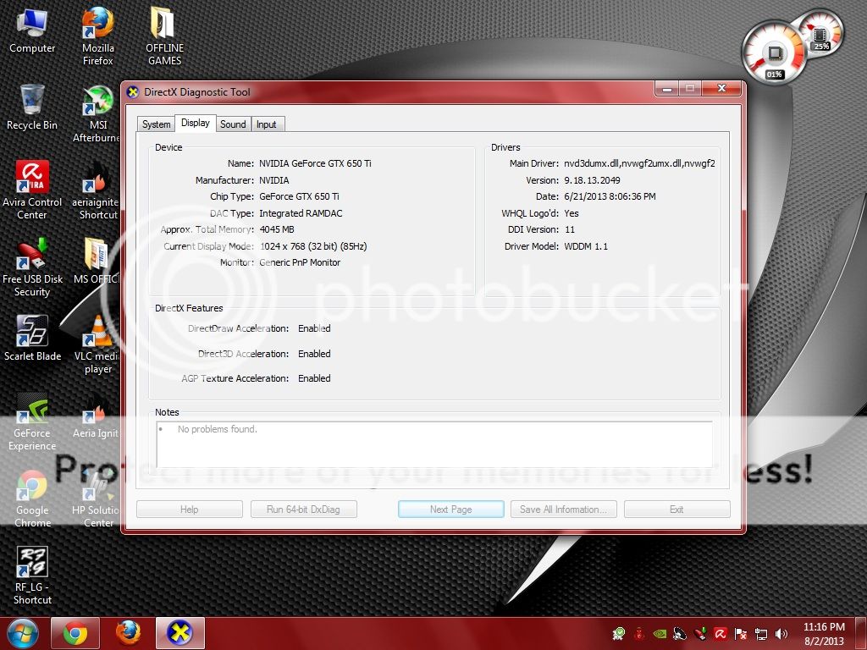Launch Mozilla Firefox from the desktop

[x=98, y=36]
